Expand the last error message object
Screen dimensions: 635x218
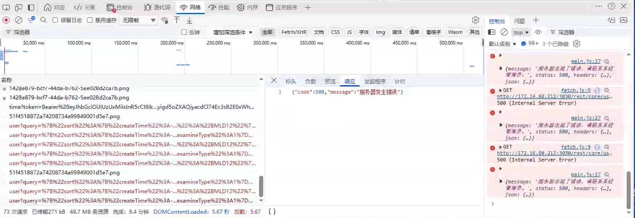coord(501,182)
